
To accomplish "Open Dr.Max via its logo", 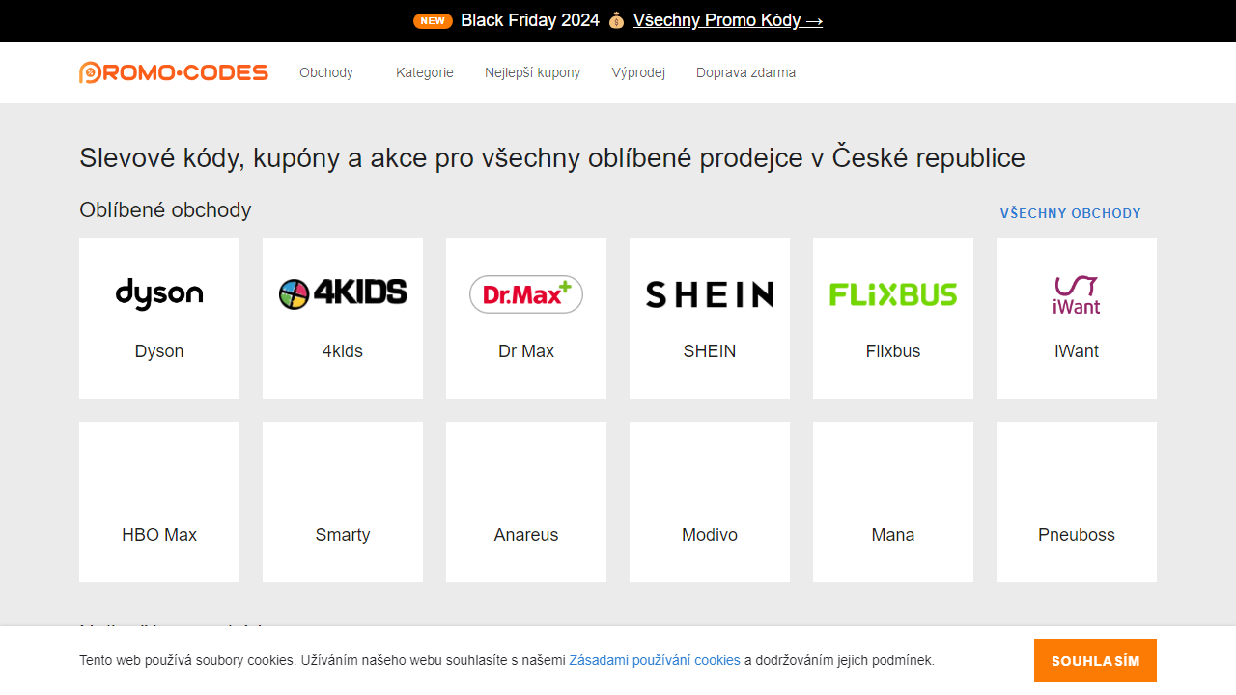I will click(x=525, y=293).
